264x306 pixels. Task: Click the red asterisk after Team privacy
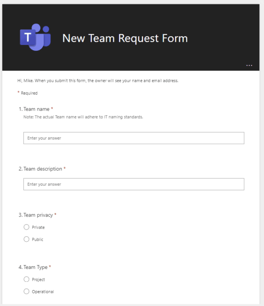(x=55, y=214)
